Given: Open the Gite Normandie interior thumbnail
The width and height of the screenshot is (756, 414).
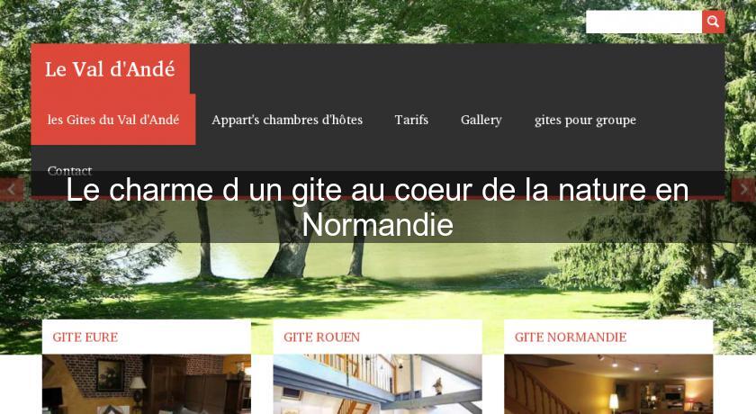Looking at the screenshot, I should tap(608, 384).
